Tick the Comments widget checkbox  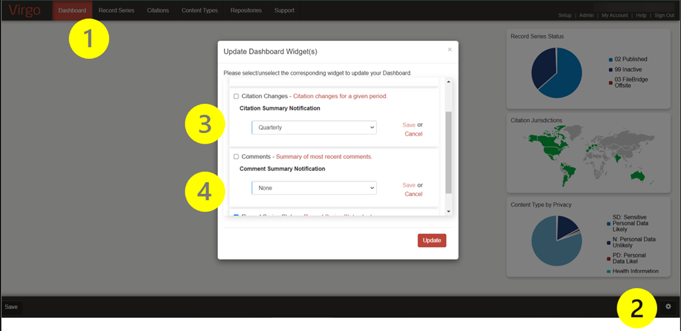(236, 157)
